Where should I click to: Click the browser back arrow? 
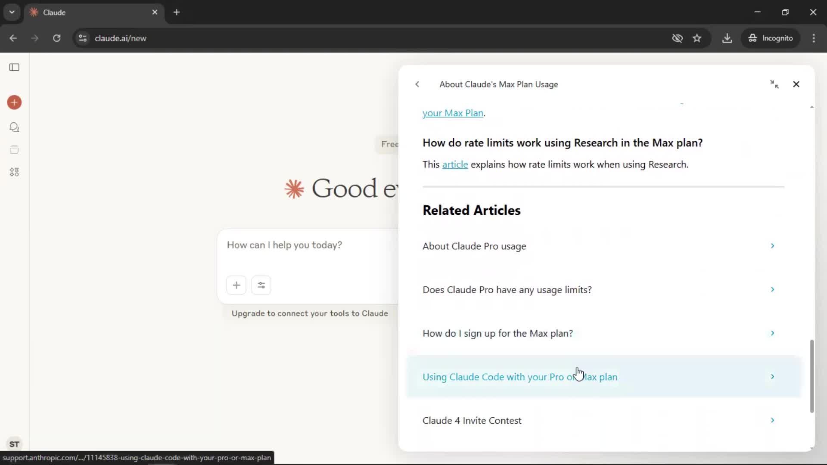tap(13, 38)
